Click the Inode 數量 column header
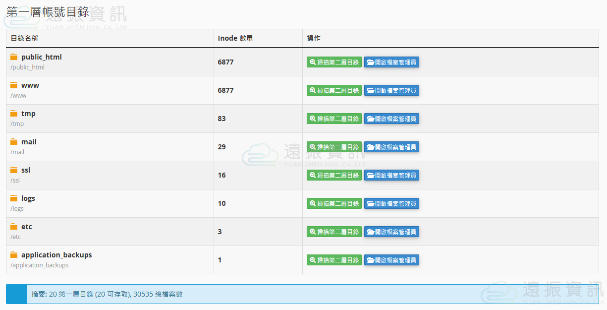Image resolution: width=607 pixels, height=310 pixels. point(235,38)
